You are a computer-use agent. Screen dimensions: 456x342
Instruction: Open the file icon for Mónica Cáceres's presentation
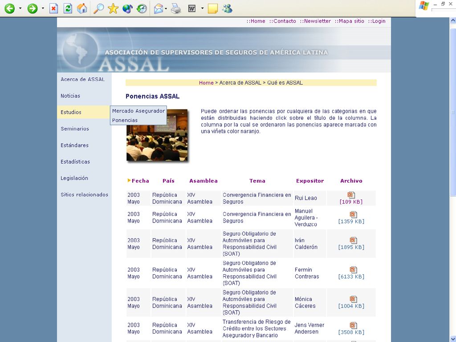tap(353, 299)
